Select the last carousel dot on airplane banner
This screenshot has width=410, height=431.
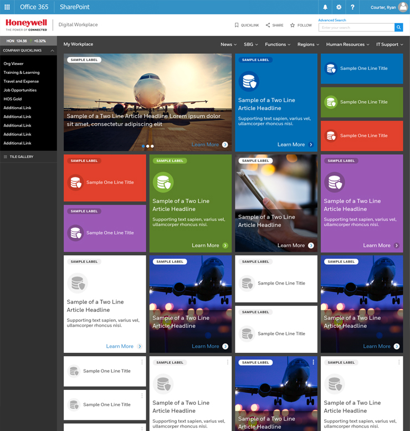tap(152, 146)
